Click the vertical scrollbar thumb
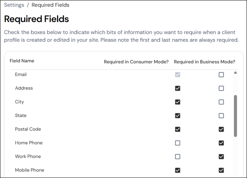247x178 pixels. tap(235, 116)
